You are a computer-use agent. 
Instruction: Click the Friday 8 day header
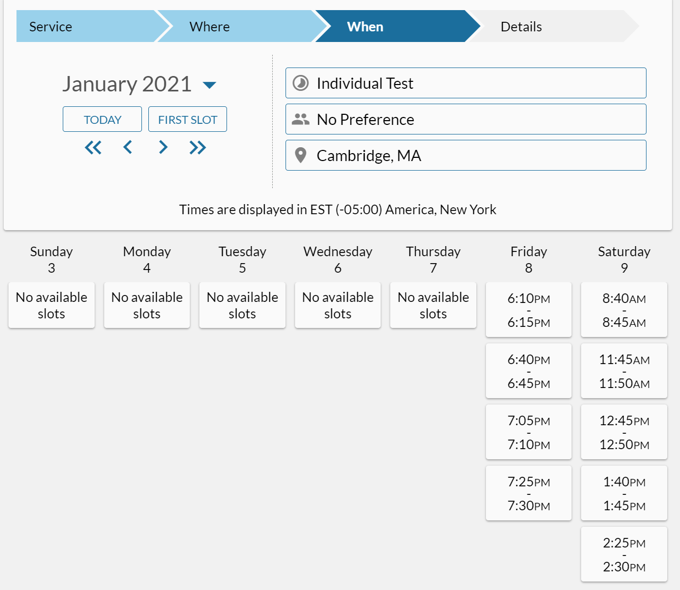click(x=528, y=259)
